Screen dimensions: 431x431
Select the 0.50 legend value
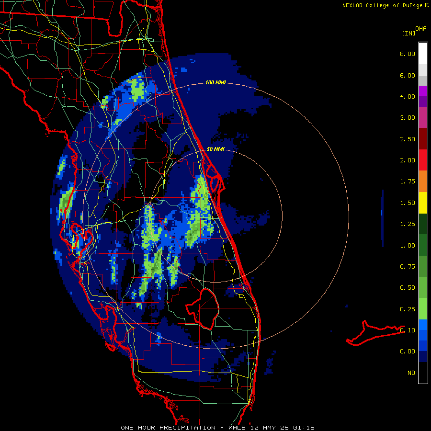(x=408, y=288)
